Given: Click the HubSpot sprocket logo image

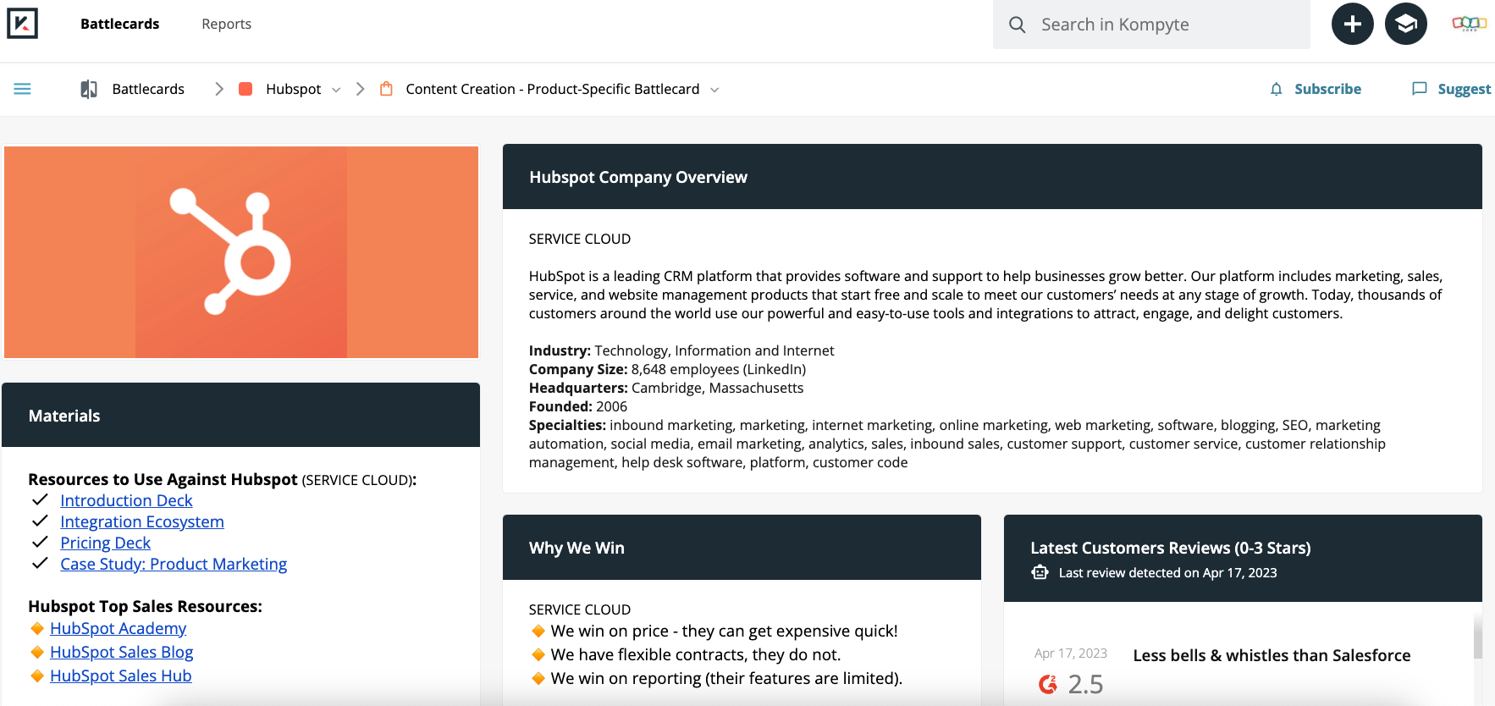Looking at the screenshot, I should tap(241, 252).
